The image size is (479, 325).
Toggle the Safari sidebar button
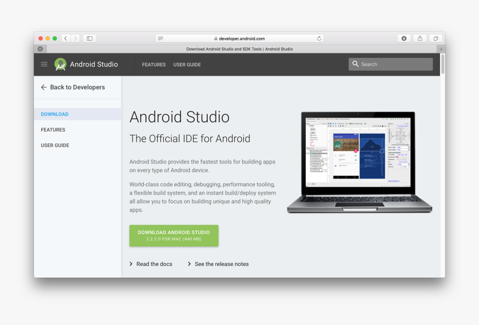click(90, 38)
